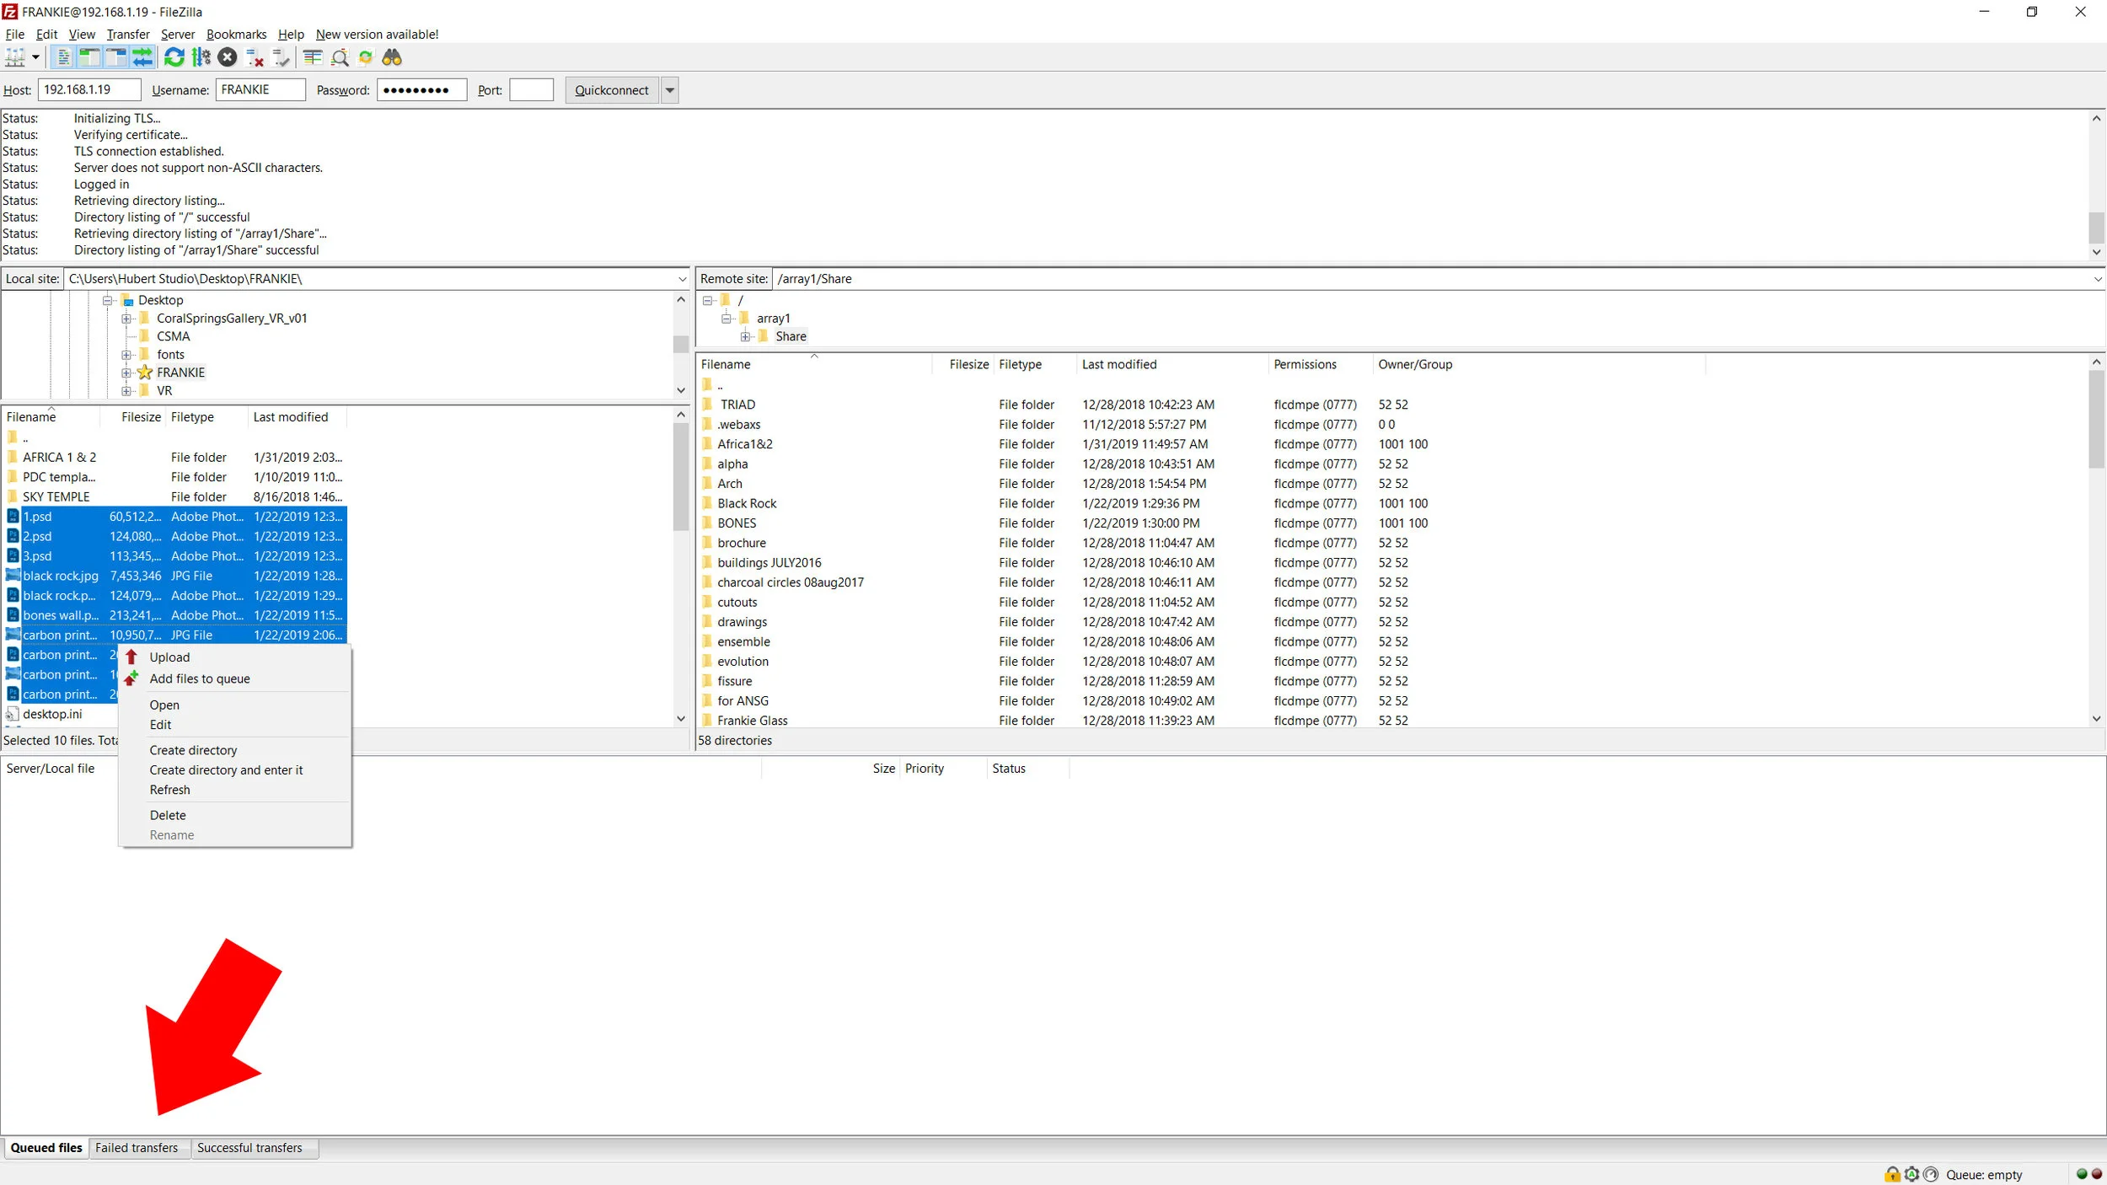
Task: Click the refresh file listings icon
Action: (x=174, y=57)
